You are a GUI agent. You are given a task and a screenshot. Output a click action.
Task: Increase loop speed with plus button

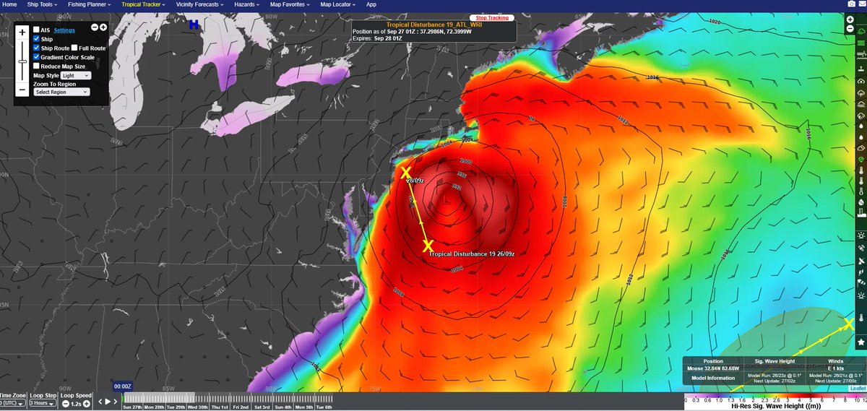(86, 404)
